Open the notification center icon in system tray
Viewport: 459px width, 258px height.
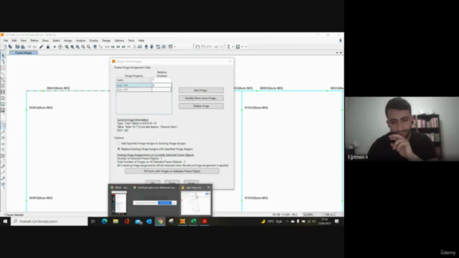[336, 221]
